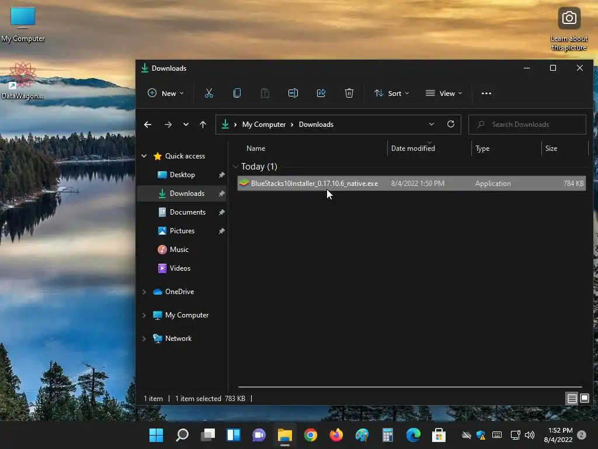
Task: Expand the Network tree node
Action: [144, 339]
